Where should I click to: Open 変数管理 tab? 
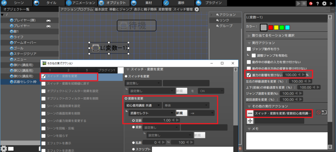pyautogui.click(x=165, y=9)
